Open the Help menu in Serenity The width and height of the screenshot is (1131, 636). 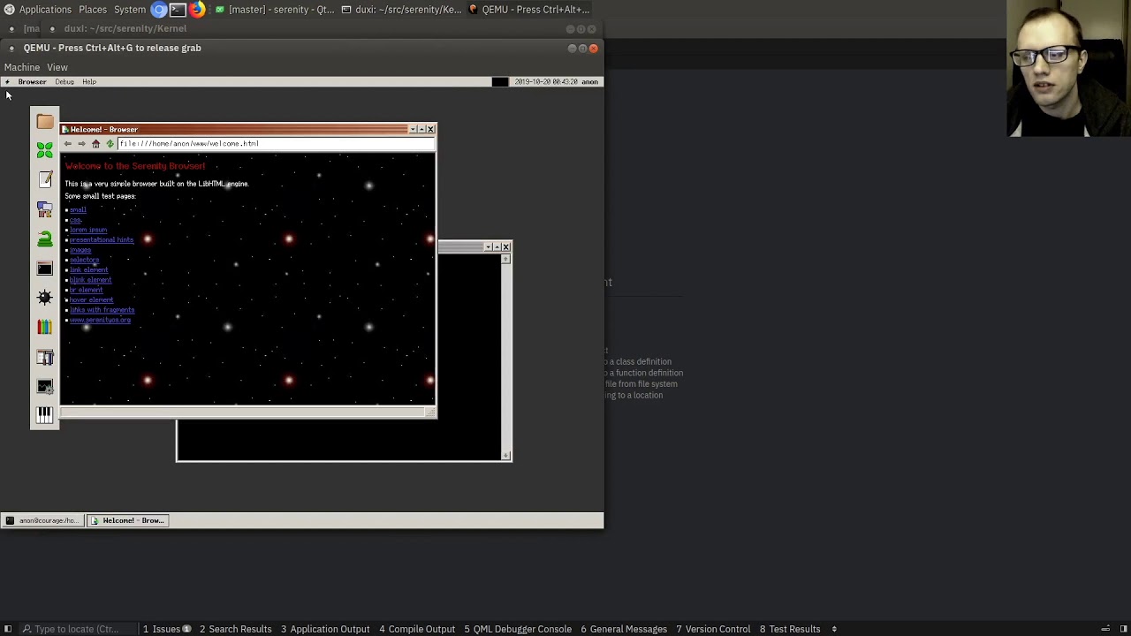coord(89,81)
